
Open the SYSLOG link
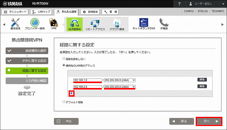[202, 11]
